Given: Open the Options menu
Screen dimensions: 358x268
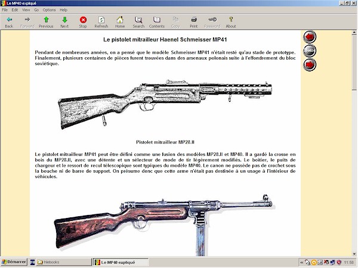Looking at the screenshot, I should point(49,10).
